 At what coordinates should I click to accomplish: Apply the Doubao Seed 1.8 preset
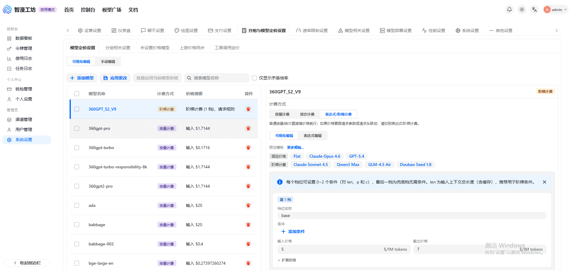point(415,164)
